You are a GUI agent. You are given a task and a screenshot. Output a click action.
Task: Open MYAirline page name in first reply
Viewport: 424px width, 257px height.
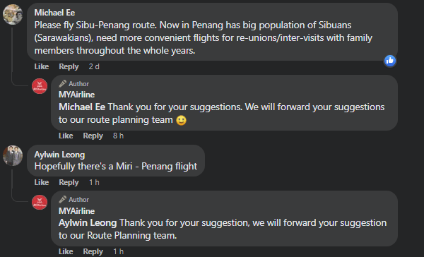click(x=76, y=95)
